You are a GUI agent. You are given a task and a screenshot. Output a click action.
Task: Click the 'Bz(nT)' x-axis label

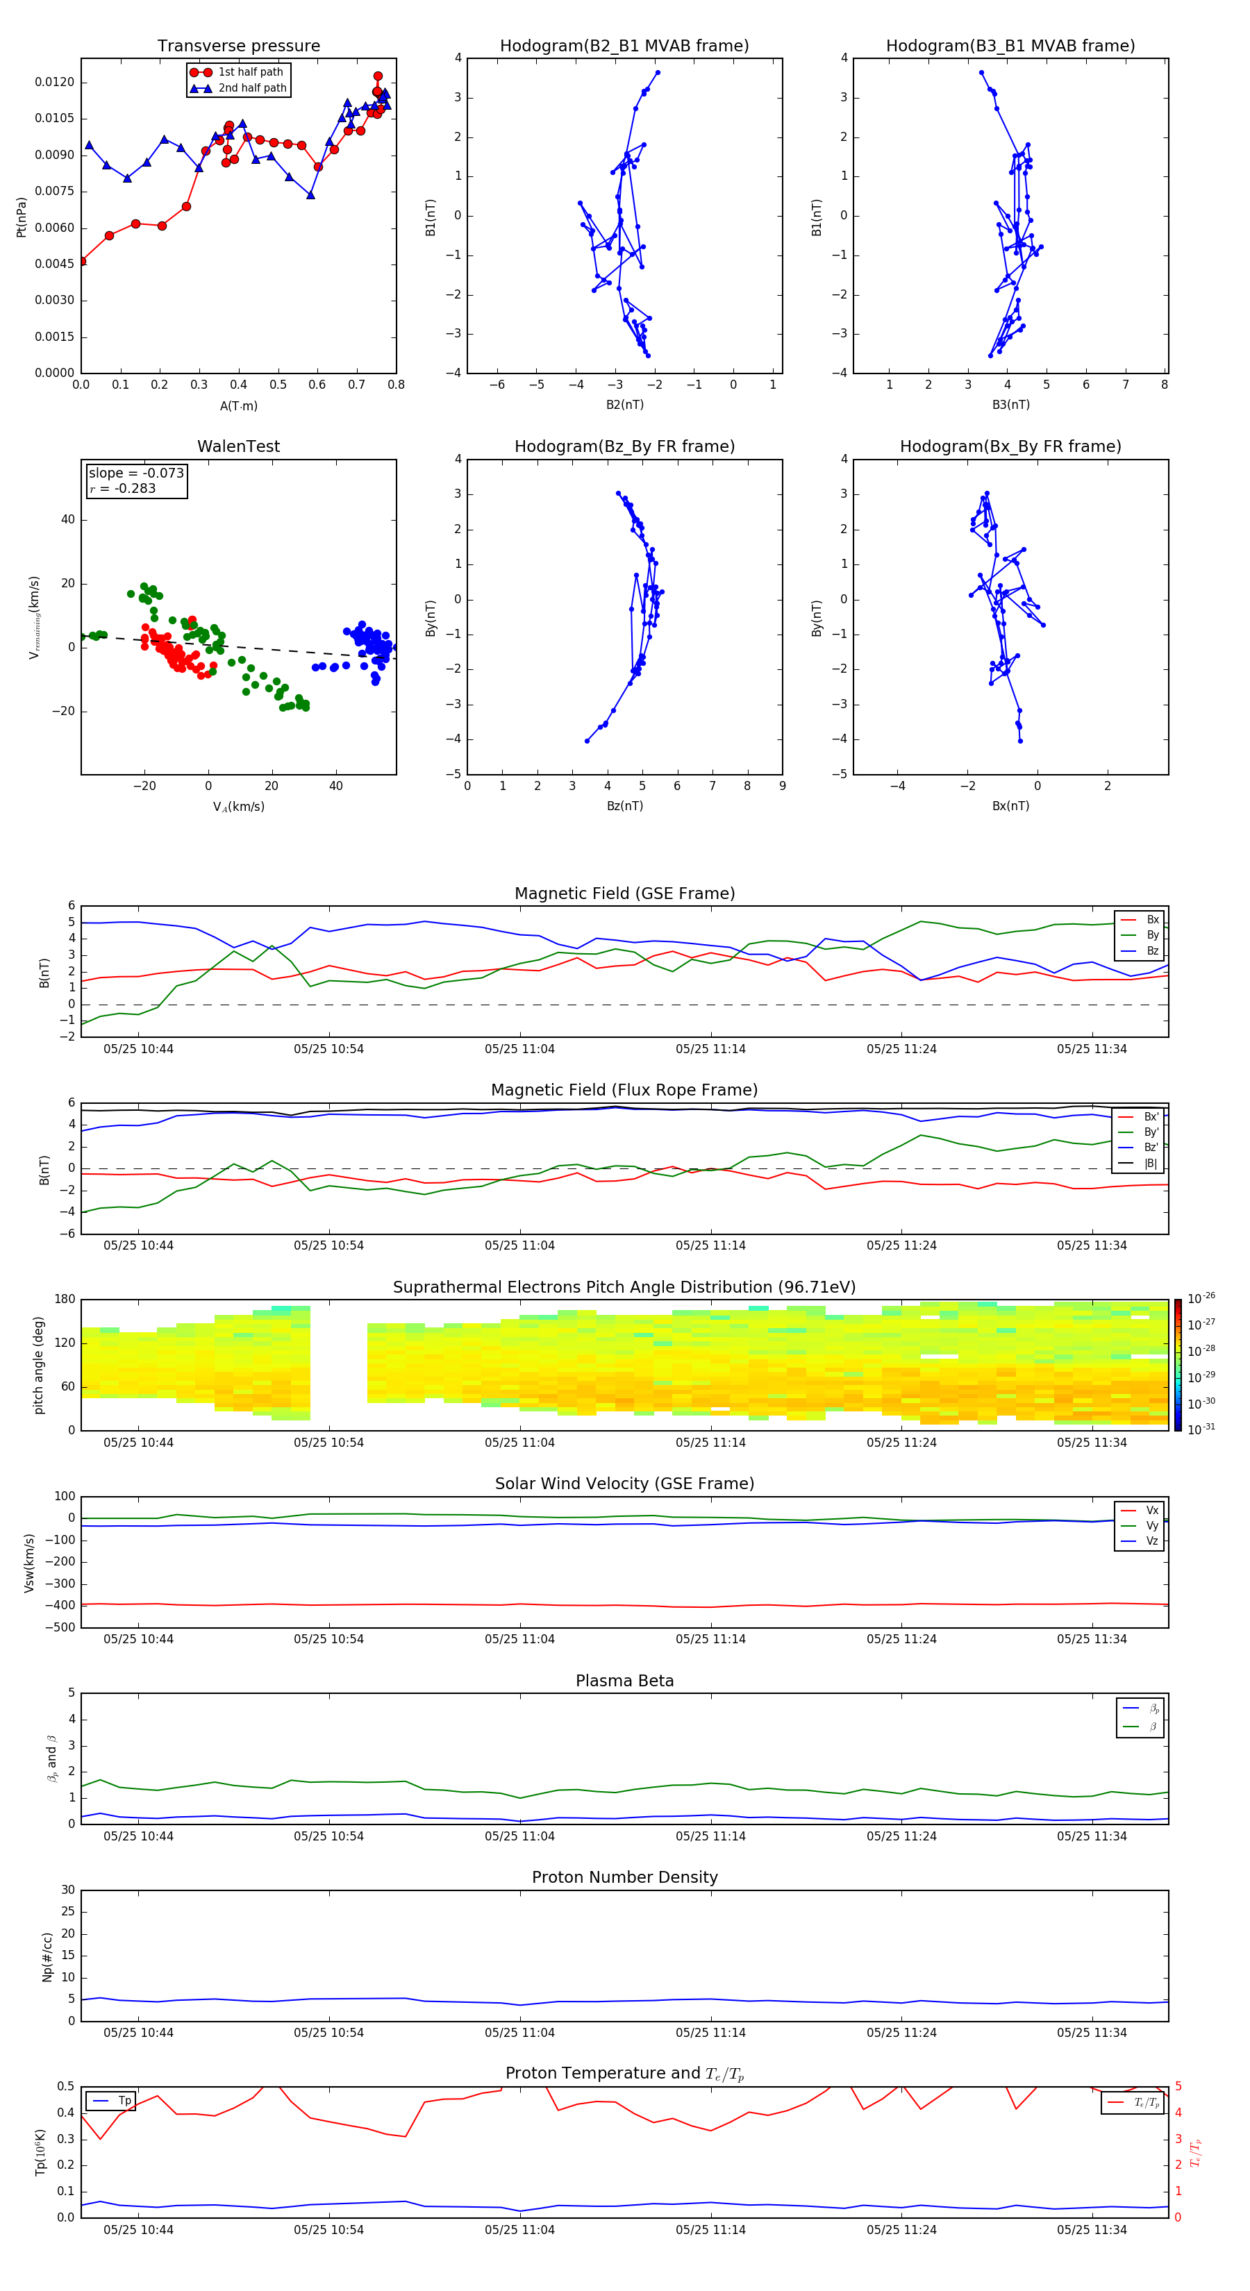click(x=624, y=806)
